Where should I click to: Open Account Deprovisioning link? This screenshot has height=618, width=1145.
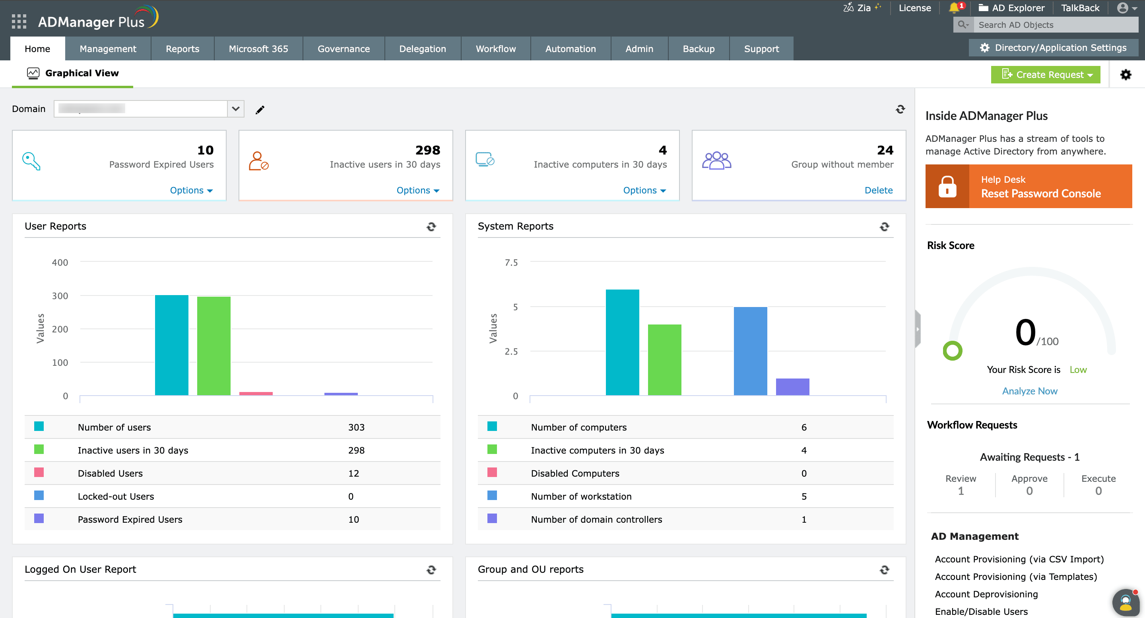click(x=986, y=595)
